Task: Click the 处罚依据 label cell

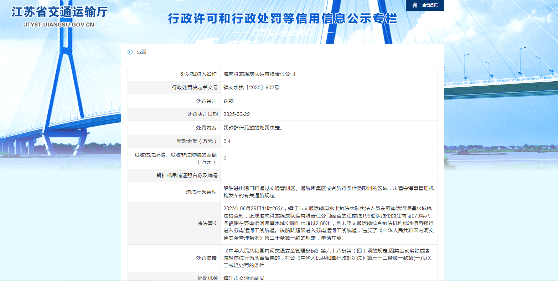Action: click(174, 258)
